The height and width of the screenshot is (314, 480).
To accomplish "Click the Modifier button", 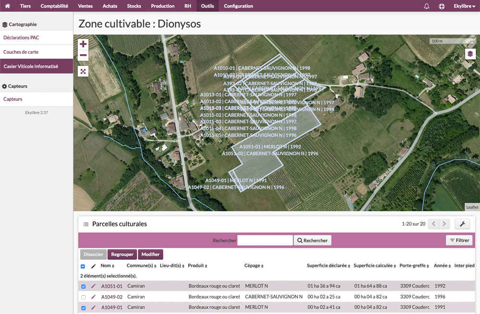I will tap(150, 254).
